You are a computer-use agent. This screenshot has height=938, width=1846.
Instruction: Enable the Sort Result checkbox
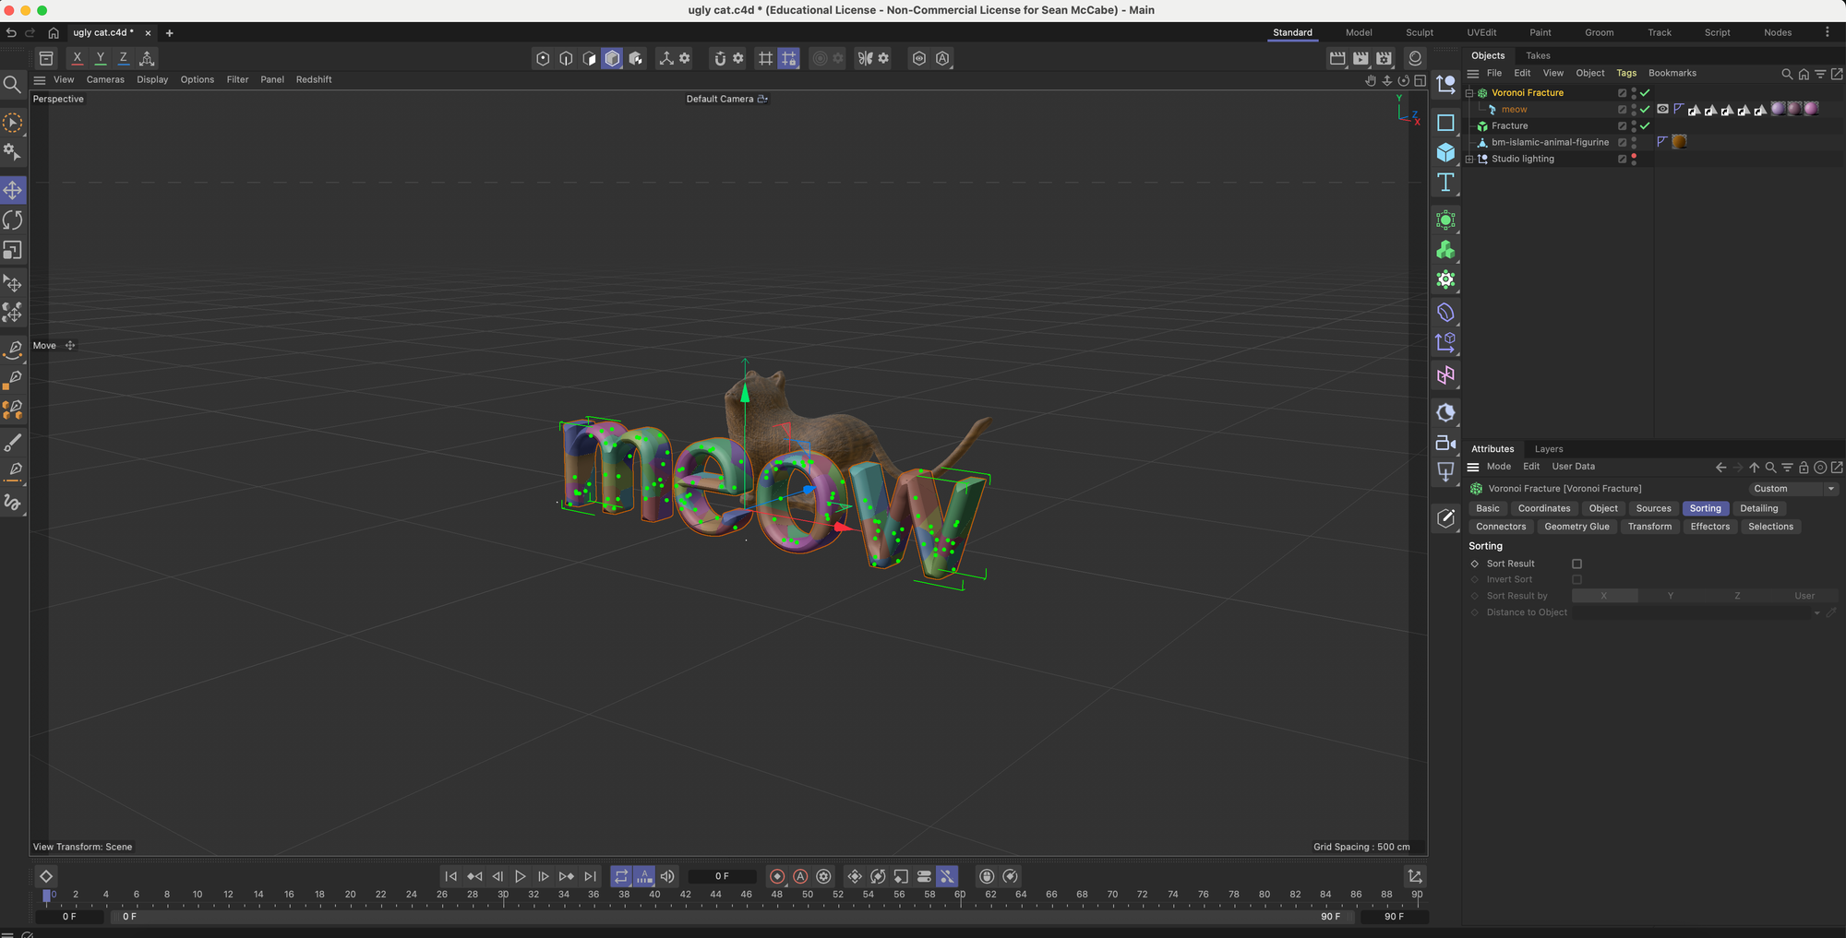click(1576, 564)
